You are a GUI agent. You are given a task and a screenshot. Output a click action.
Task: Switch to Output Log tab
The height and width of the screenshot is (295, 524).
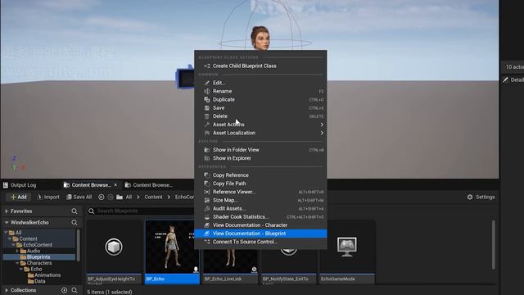[20, 185]
